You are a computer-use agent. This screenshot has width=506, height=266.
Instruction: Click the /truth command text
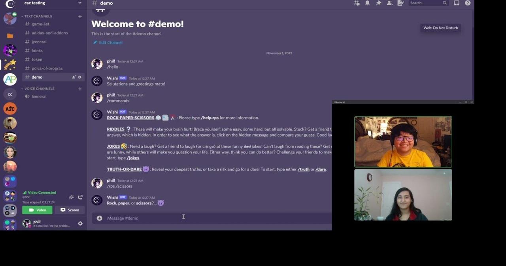click(304, 169)
